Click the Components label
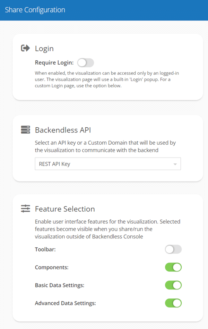Image resolution: width=208 pixels, height=329 pixels. click(x=52, y=267)
